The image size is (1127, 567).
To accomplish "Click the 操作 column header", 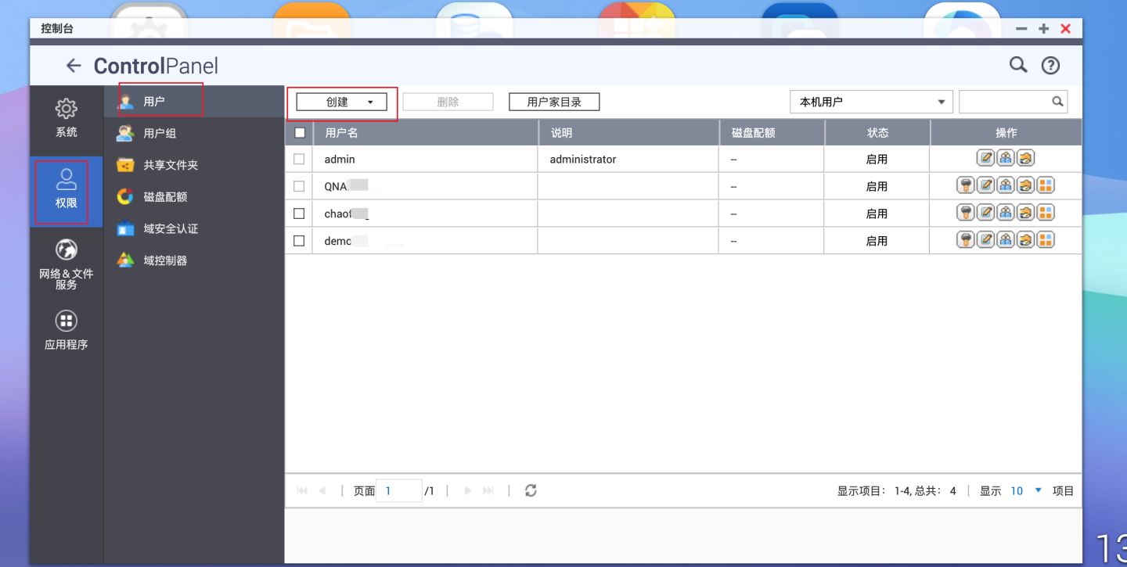I will pyautogui.click(x=1006, y=133).
